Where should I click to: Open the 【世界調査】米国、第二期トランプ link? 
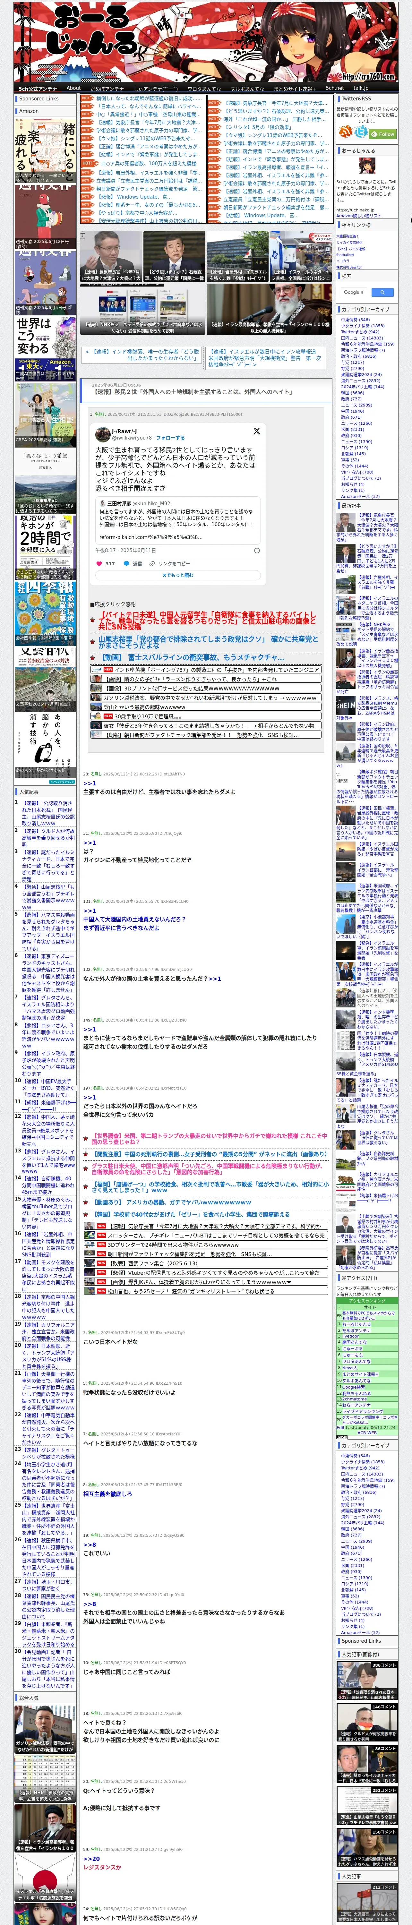coord(209,1139)
